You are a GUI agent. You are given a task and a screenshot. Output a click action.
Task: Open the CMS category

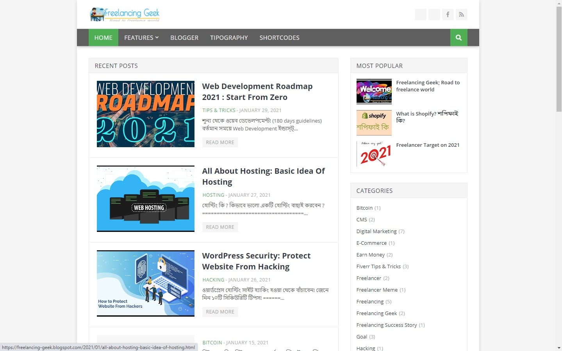(x=362, y=220)
